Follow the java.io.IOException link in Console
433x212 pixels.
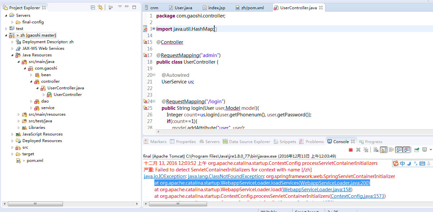(x=165, y=176)
